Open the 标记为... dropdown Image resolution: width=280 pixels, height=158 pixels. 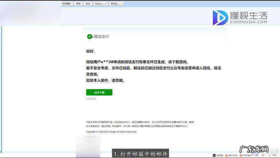[x=100, y=4]
